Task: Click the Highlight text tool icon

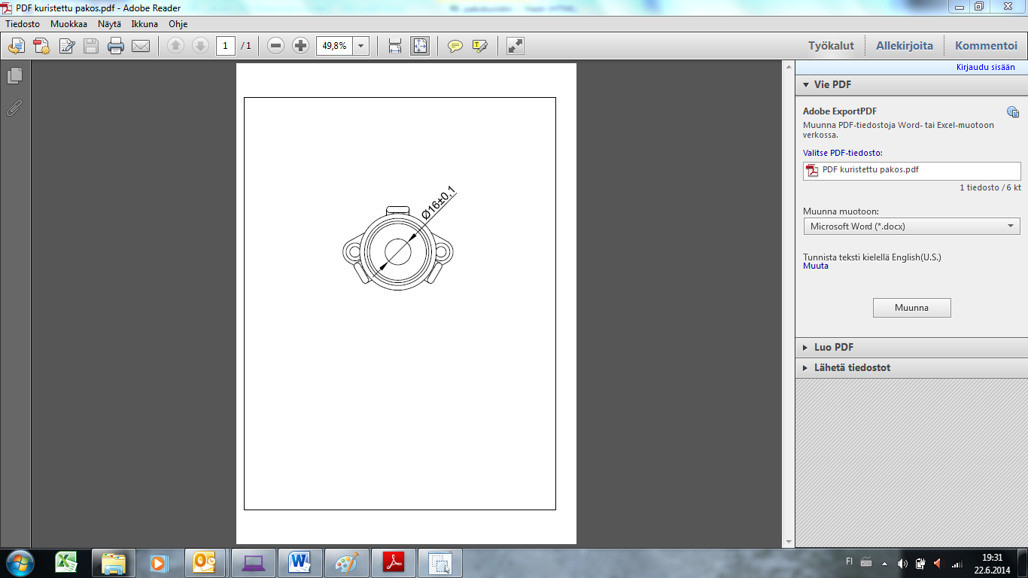Action: pyautogui.click(x=480, y=46)
